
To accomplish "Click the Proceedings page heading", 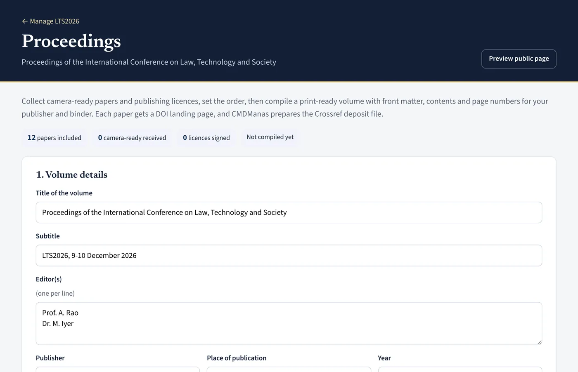I will (x=71, y=41).
